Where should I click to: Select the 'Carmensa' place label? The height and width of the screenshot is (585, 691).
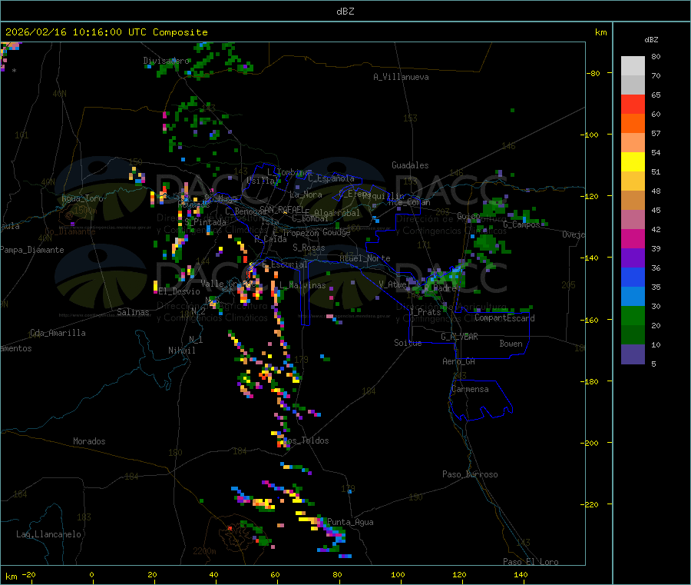pyautogui.click(x=470, y=389)
